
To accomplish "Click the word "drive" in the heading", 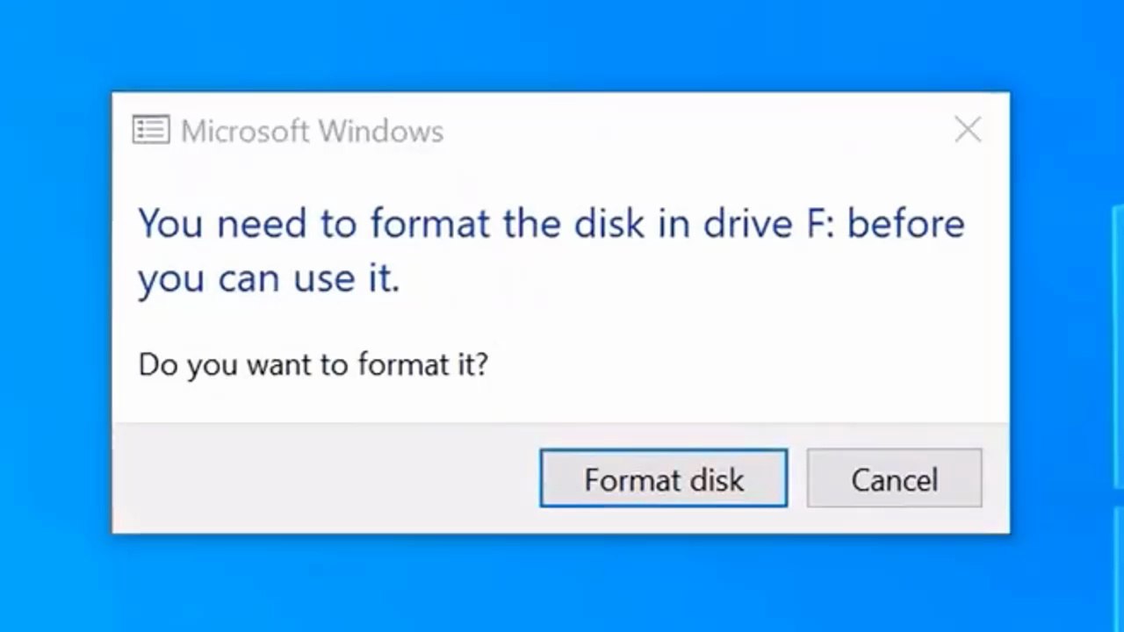I will tap(746, 225).
